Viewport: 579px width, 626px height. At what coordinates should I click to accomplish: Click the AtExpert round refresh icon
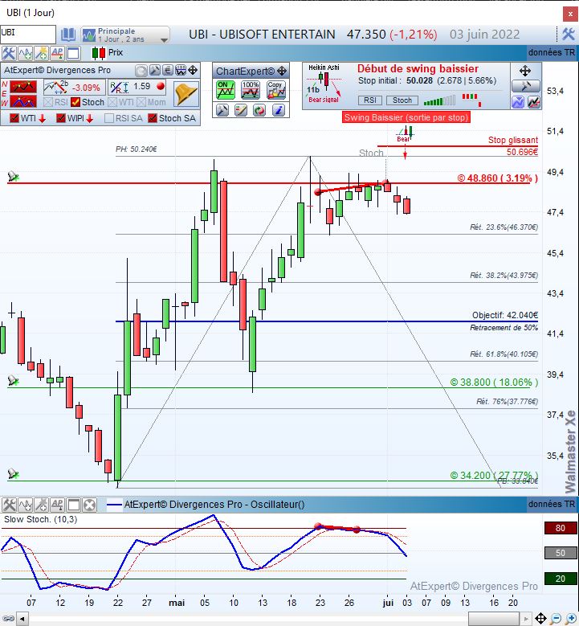click(141, 71)
